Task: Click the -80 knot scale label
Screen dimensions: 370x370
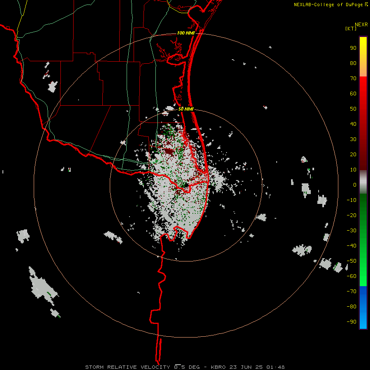Action: coord(351,307)
